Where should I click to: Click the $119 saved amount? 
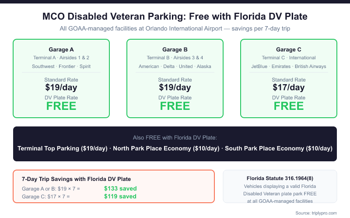(x=120, y=197)
